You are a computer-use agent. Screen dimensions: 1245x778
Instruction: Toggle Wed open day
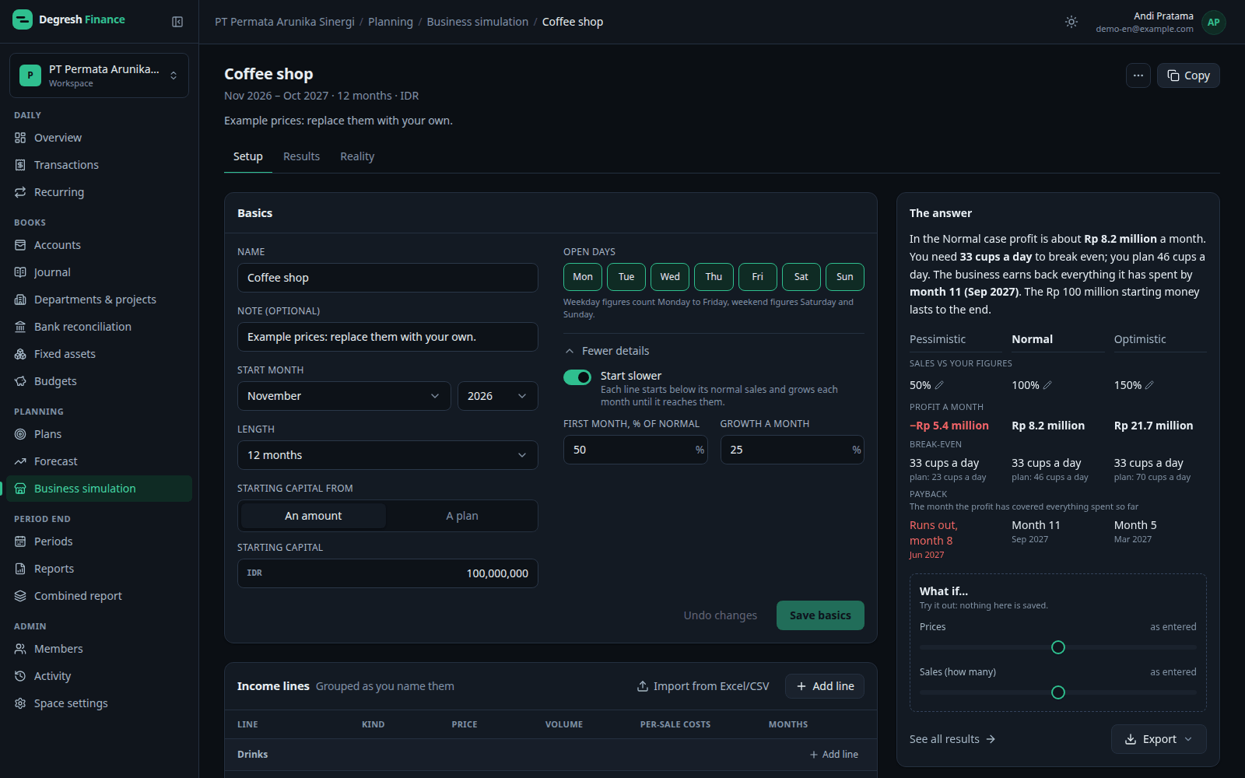[670, 277]
